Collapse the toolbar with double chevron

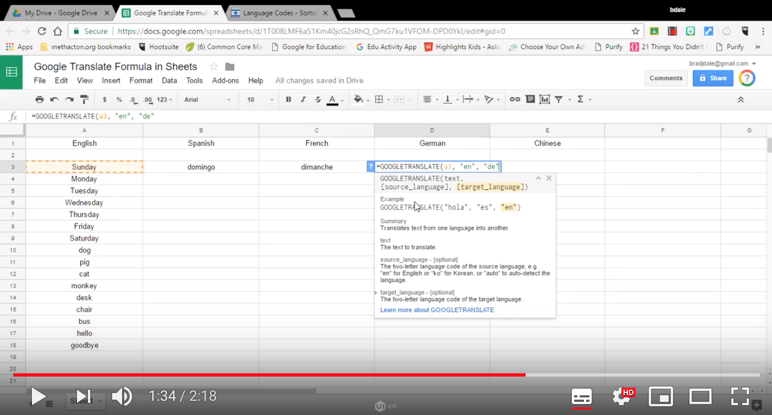coord(741,99)
